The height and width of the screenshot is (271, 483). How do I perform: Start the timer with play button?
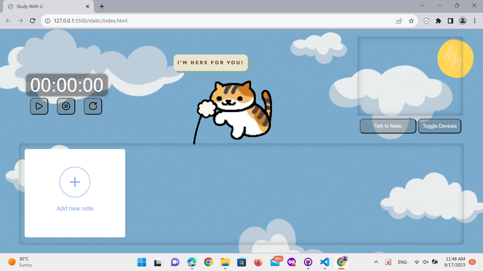(39, 106)
